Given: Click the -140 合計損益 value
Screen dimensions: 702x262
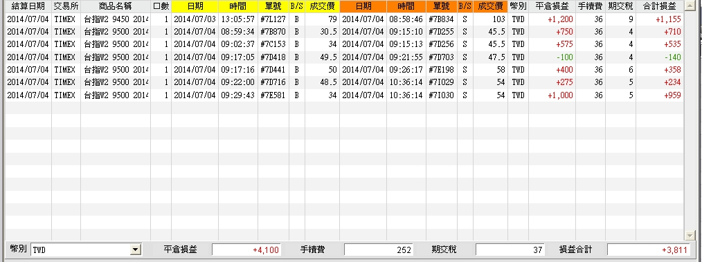Looking at the screenshot, I should [x=672, y=57].
